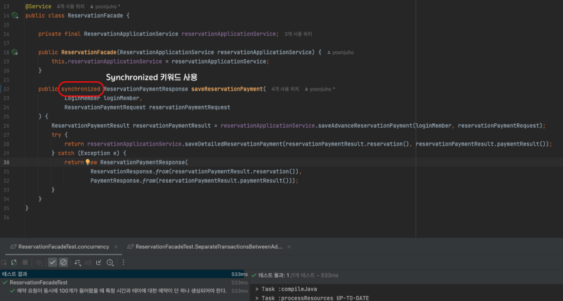The width and height of the screenshot is (563, 301).
Task: Click the Spring gutter icon on line 18
Action: tap(14, 52)
